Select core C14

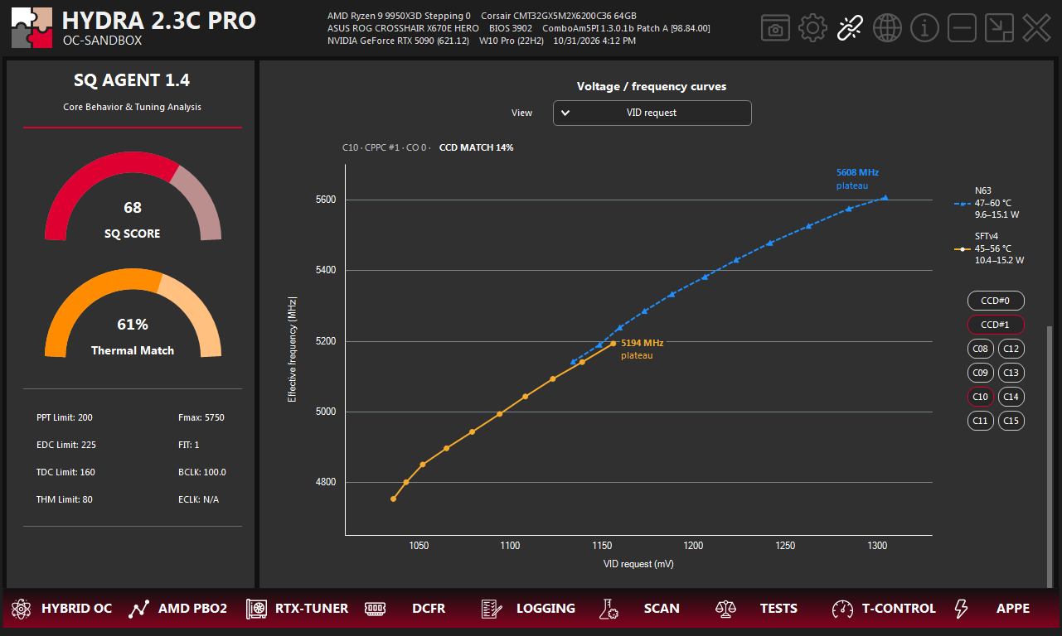[1011, 397]
